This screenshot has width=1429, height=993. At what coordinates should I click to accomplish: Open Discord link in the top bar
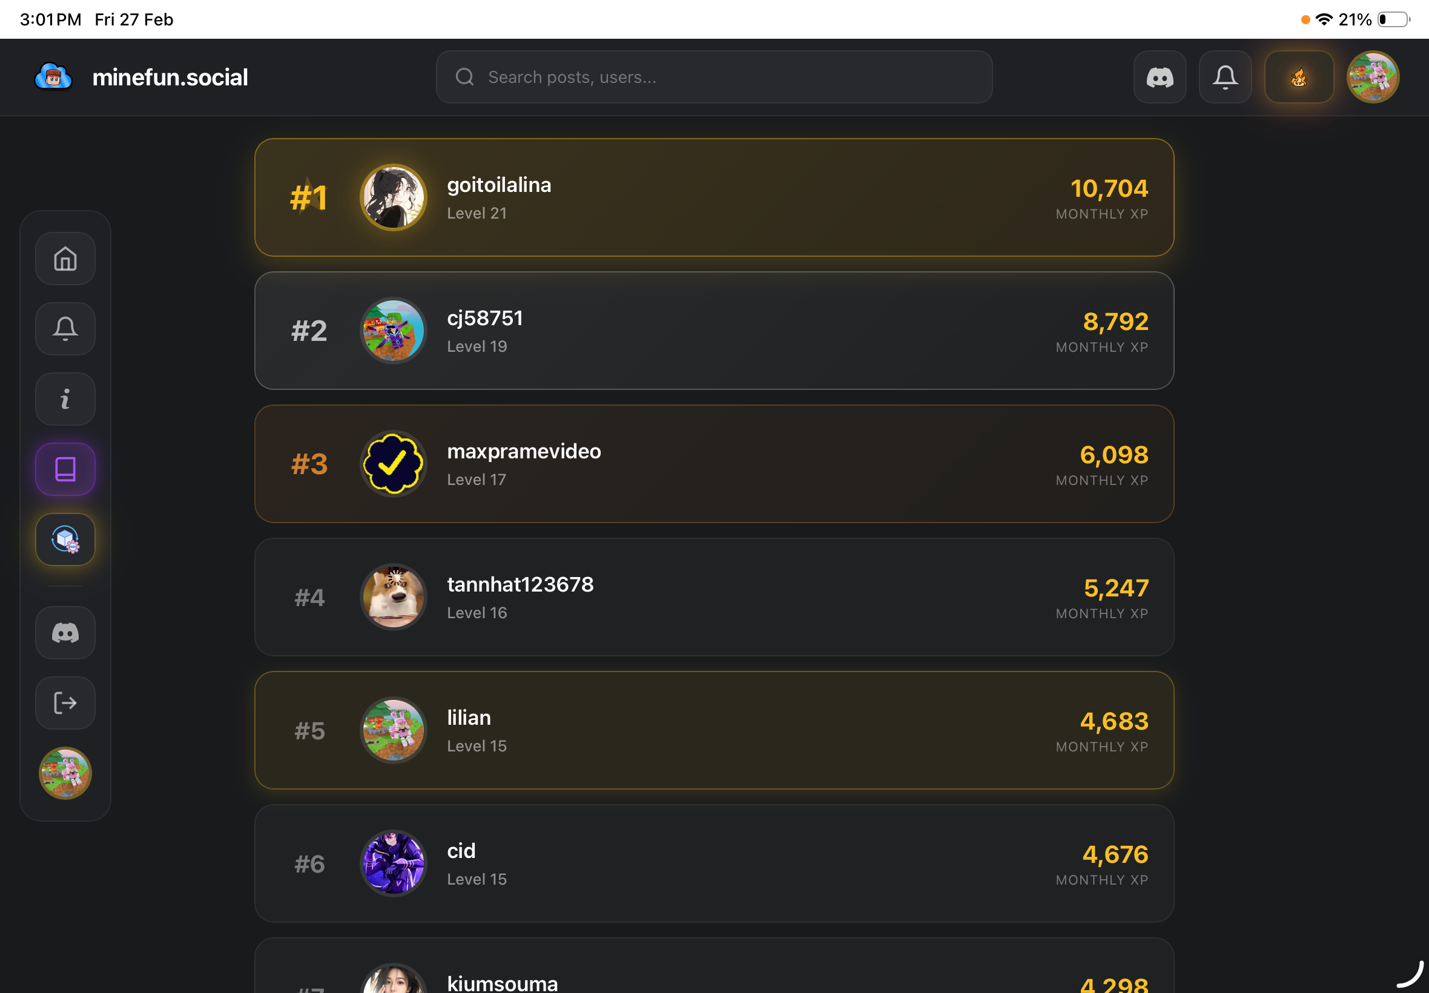point(1160,77)
